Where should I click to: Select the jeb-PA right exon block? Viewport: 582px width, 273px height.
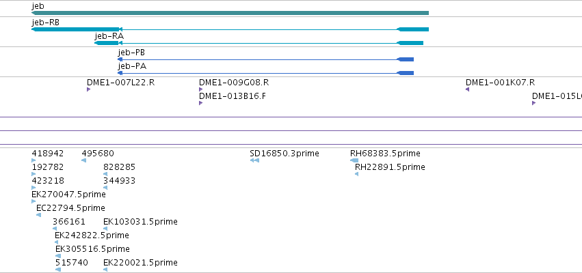(x=405, y=73)
